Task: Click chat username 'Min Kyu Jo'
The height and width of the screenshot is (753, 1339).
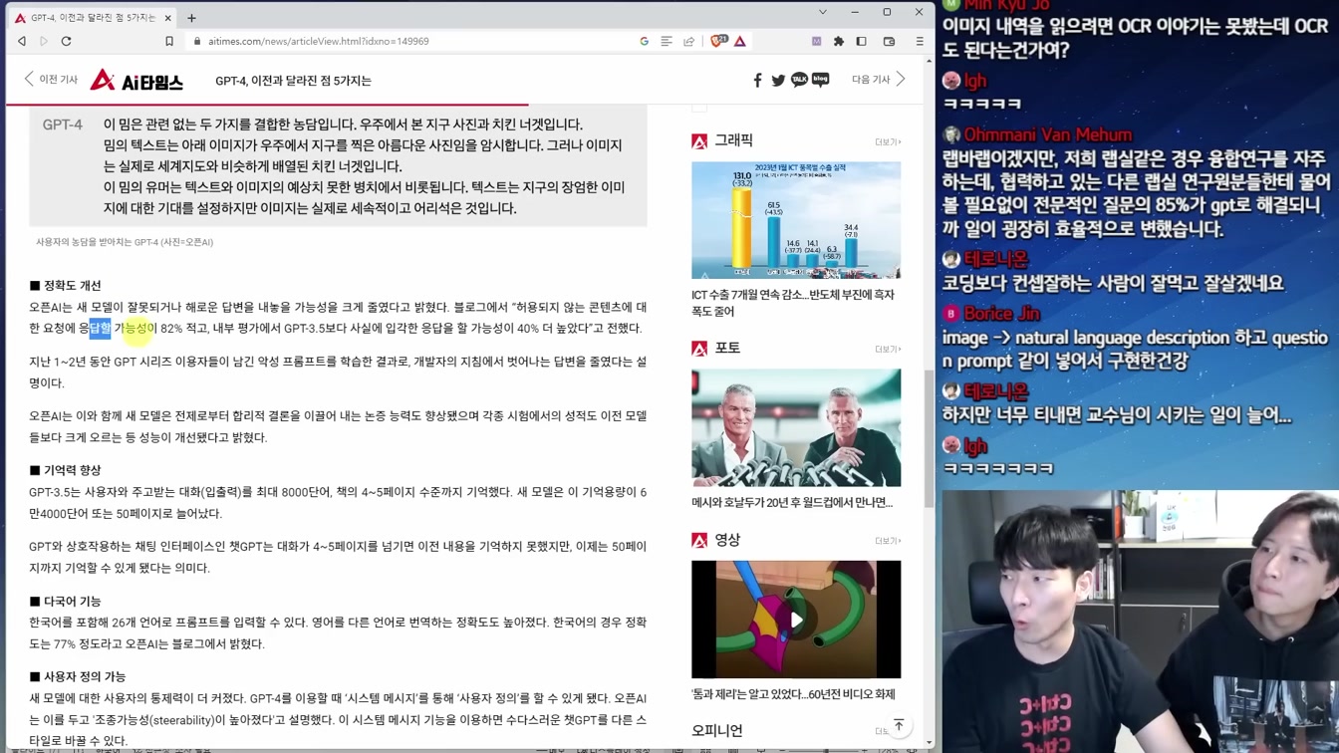Action: (x=1006, y=5)
